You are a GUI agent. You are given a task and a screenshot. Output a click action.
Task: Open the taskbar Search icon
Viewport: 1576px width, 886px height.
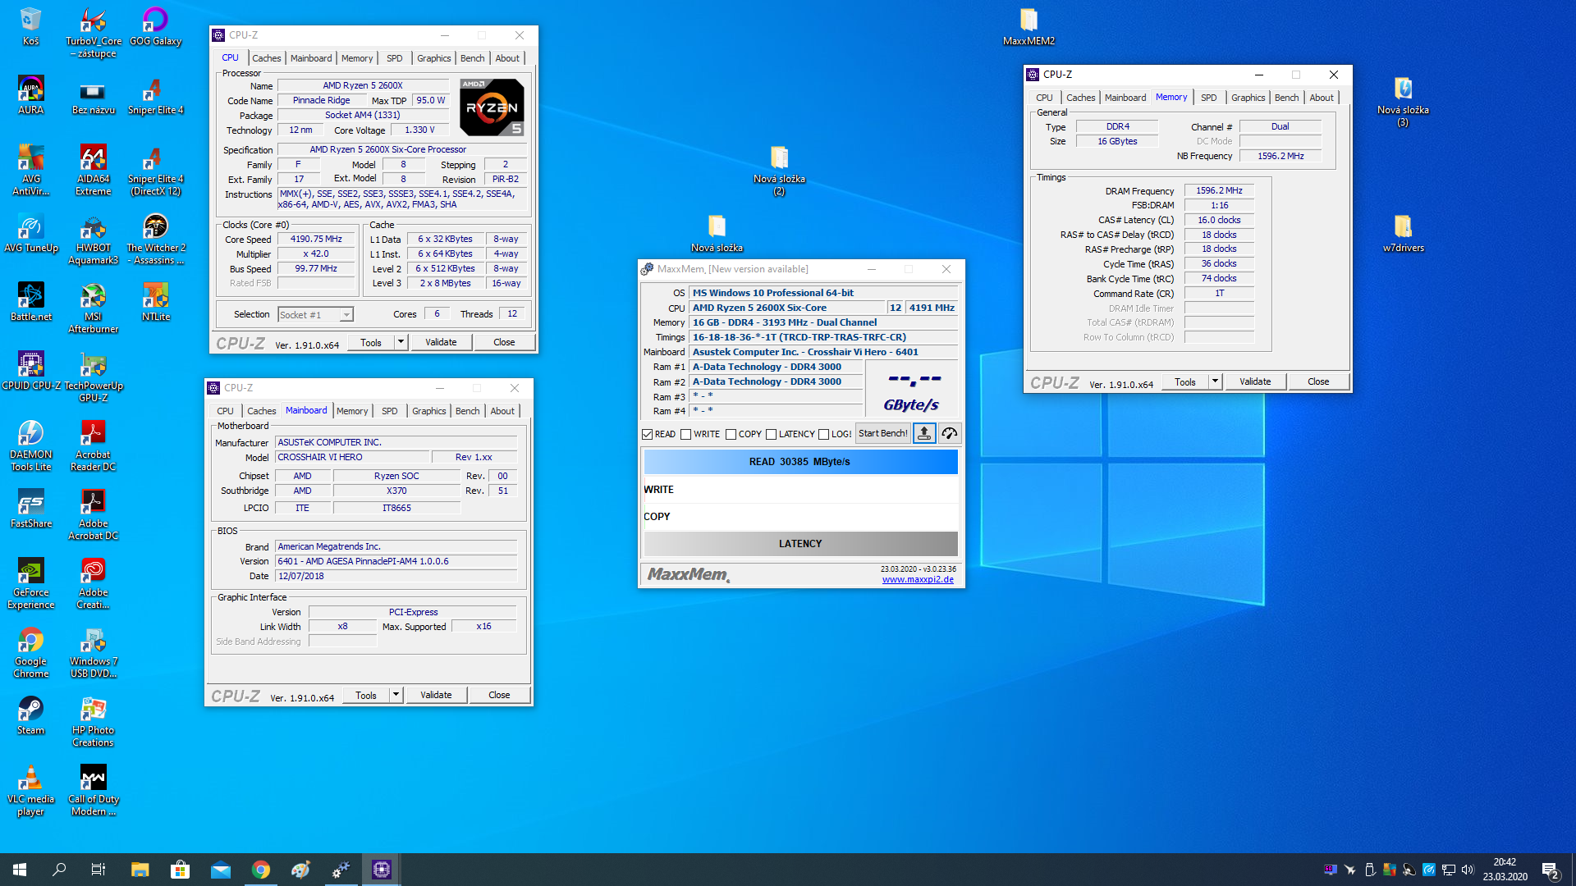[x=59, y=870]
